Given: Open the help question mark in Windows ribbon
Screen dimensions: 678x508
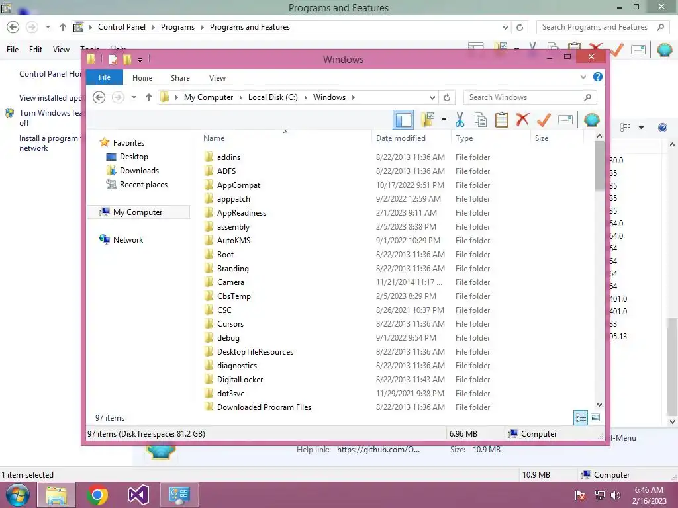Looking at the screenshot, I should tap(598, 77).
